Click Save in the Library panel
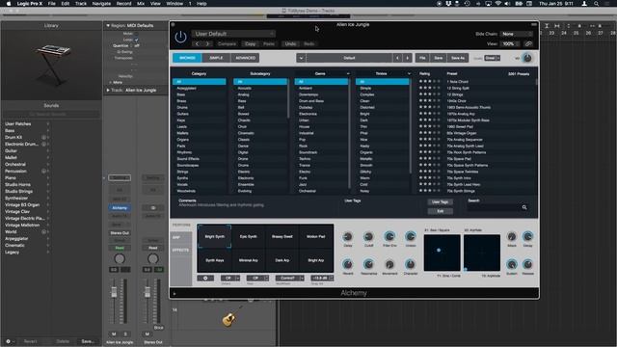The height and width of the screenshot is (347, 617). [88, 341]
